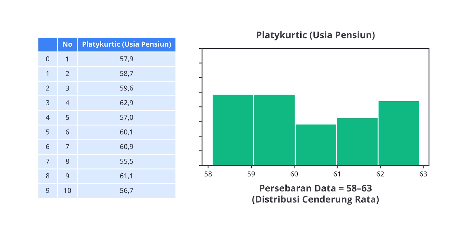
Task: Click the histogram bar between 58 and 59
Action: (233, 130)
